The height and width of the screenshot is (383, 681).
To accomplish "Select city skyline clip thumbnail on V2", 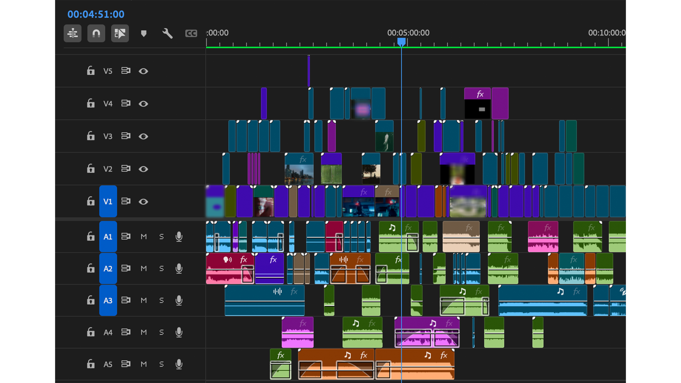I will coord(299,173).
